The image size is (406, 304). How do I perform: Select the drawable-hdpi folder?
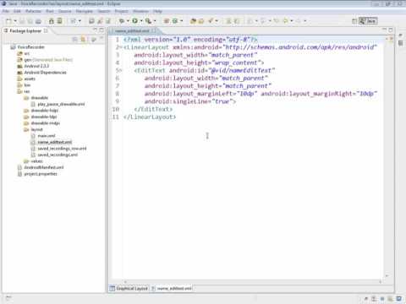(41, 111)
